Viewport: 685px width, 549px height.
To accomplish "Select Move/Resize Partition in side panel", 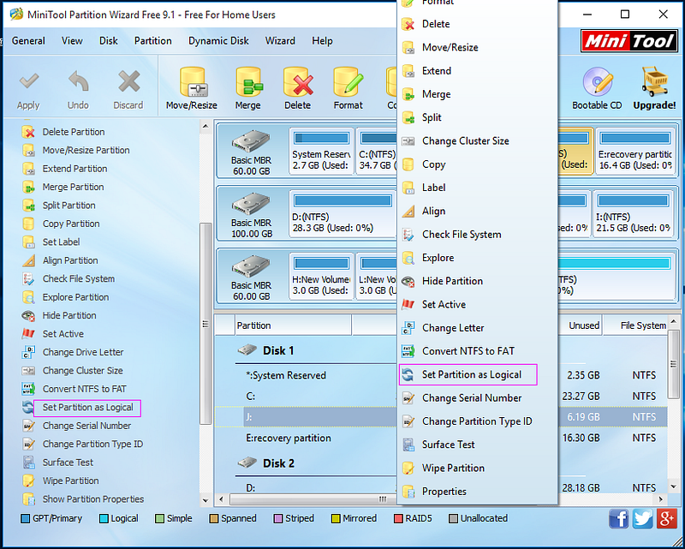I will click(86, 151).
